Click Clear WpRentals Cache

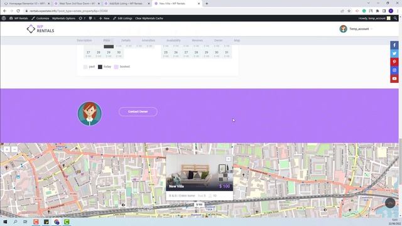(149, 18)
